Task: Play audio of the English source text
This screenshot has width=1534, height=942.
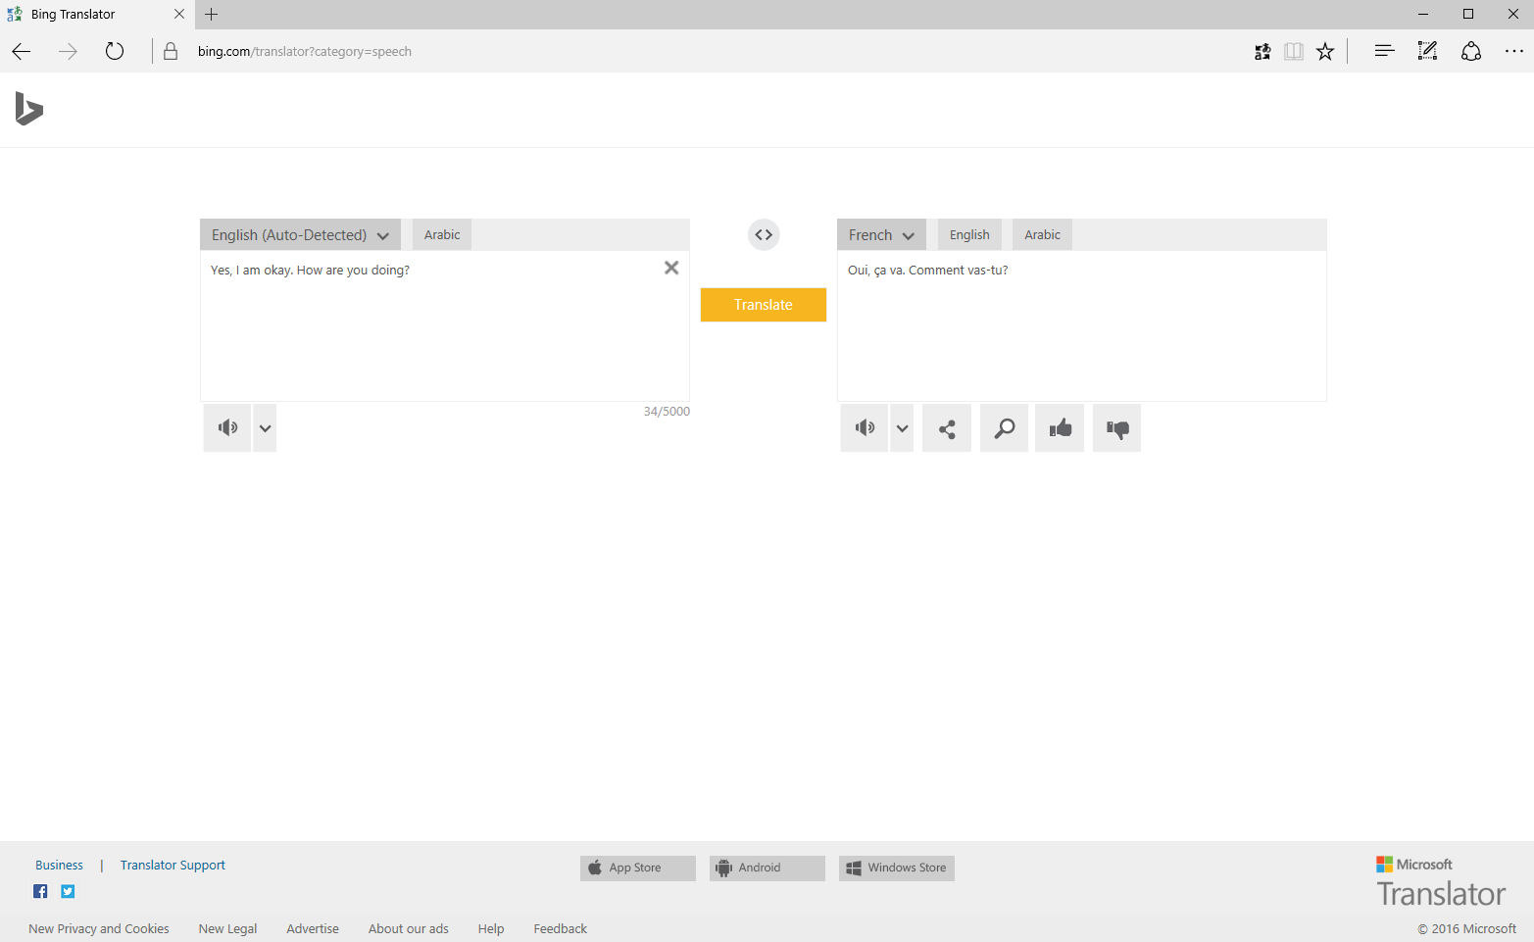Action: tap(226, 427)
